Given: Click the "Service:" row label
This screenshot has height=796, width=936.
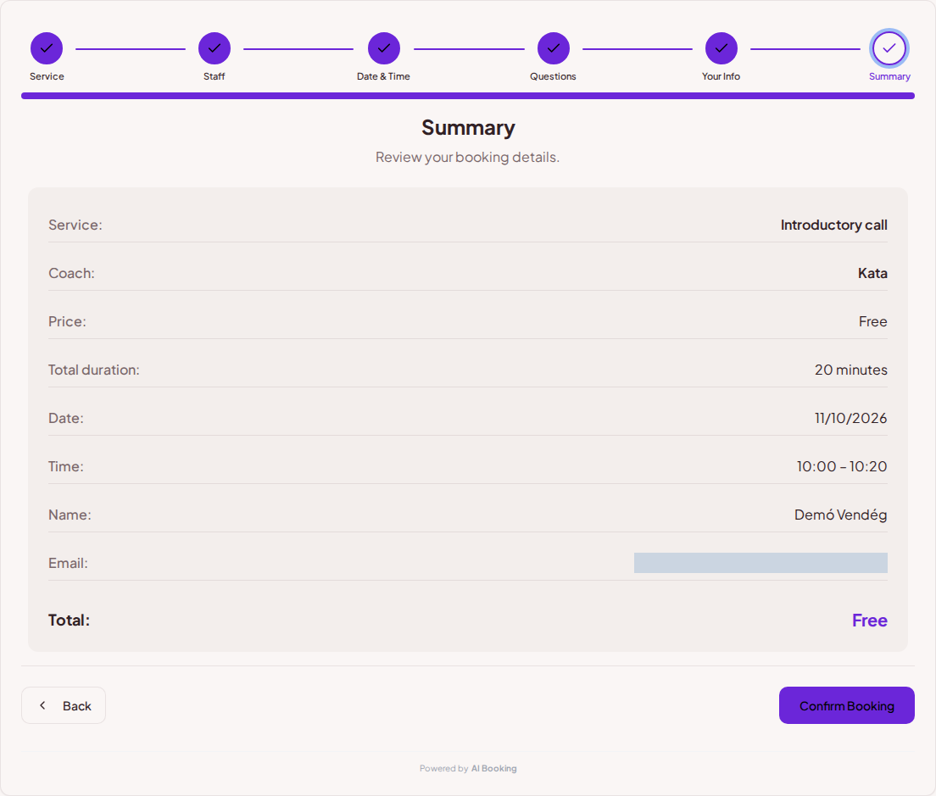Looking at the screenshot, I should click(x=75, y=225).
